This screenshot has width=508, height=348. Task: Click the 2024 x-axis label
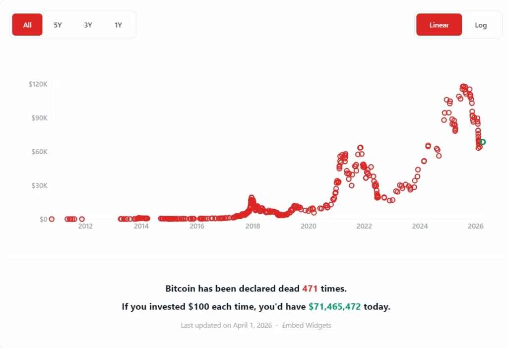point(420,226)
